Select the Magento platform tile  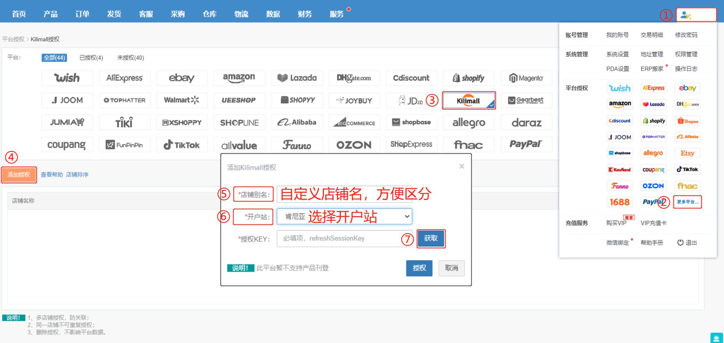[526, 78]
